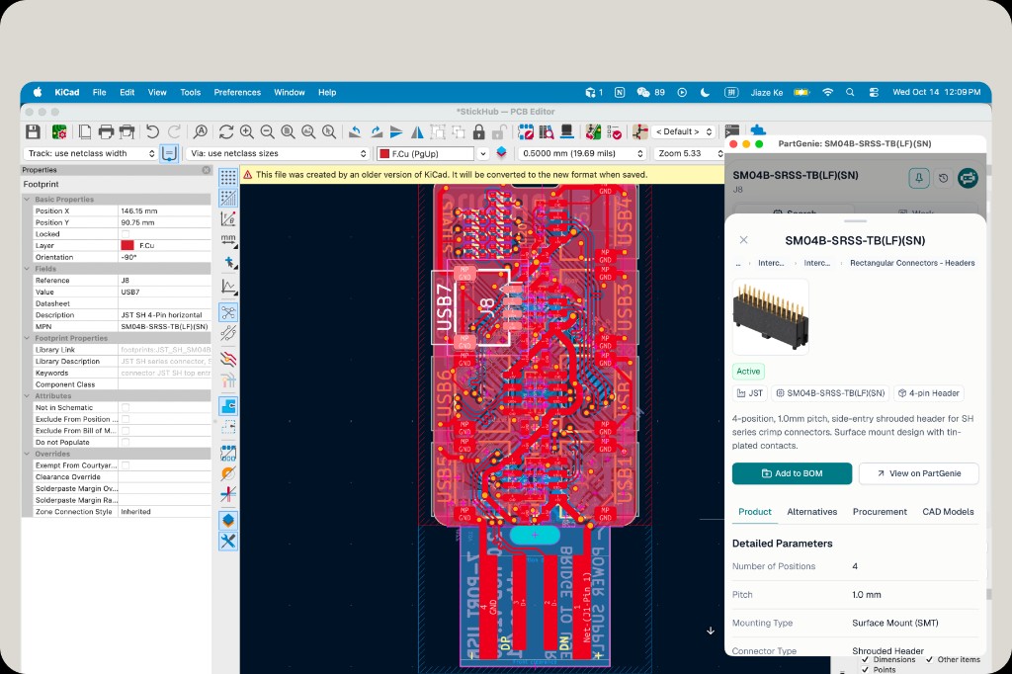Toggle the ratsnest display

[x=228, y=312]
